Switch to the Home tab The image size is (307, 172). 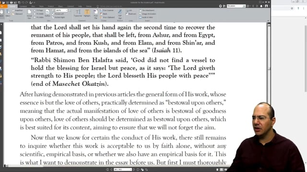(x=12, y=6)
